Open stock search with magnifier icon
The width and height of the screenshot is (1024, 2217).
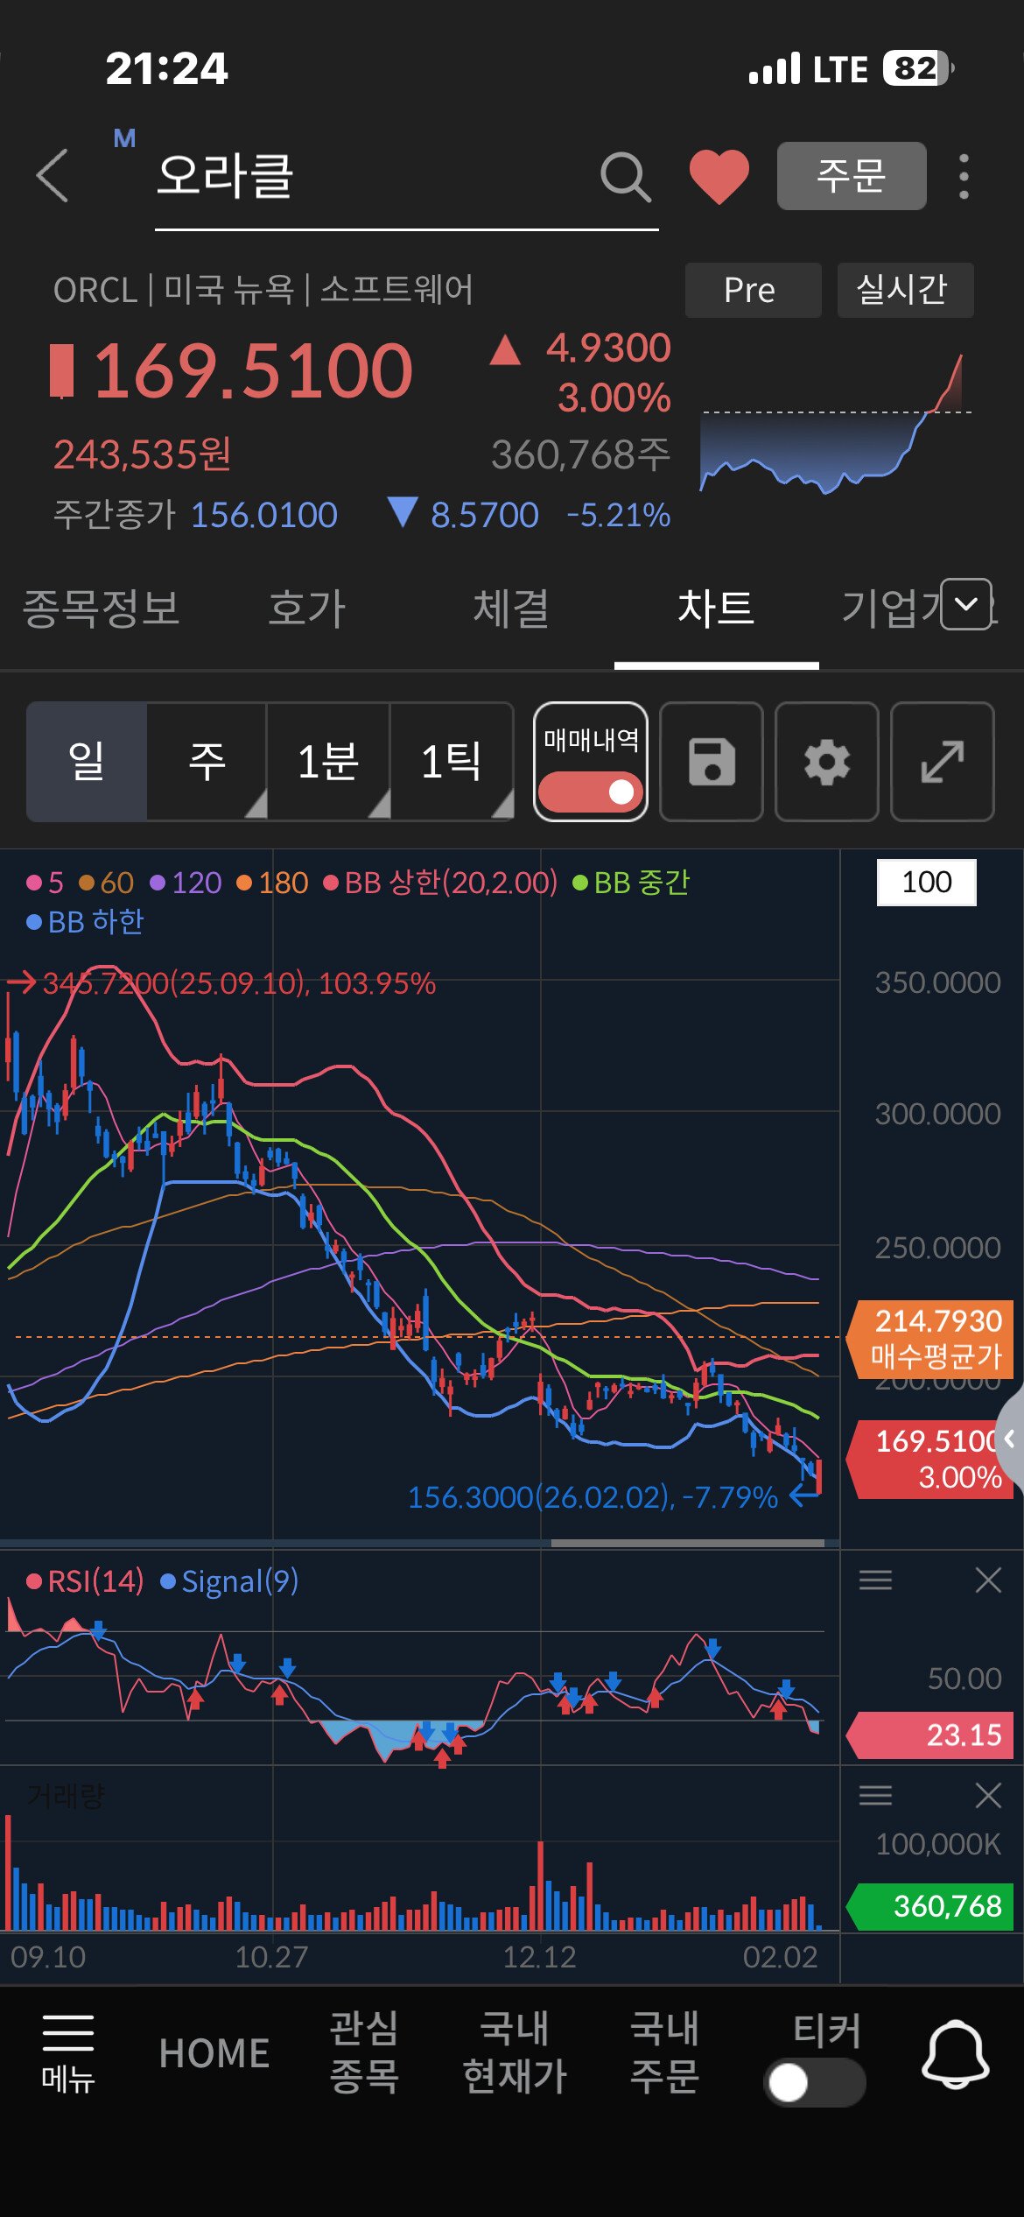[625, 177]
